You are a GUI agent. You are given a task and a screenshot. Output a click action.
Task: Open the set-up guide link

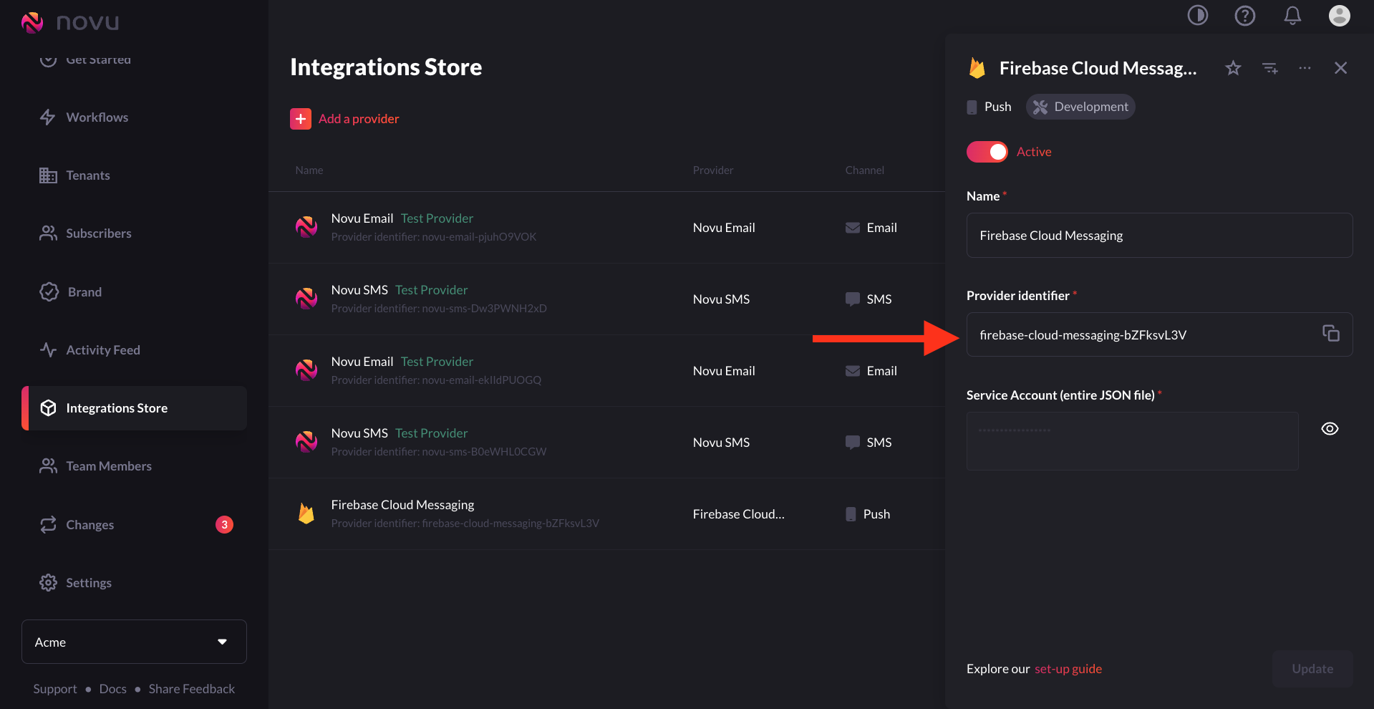pos(1068,669)
